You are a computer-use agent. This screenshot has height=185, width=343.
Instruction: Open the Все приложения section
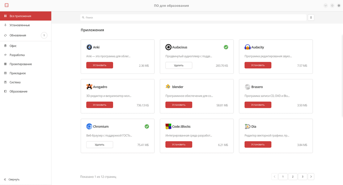coord(26,16)
